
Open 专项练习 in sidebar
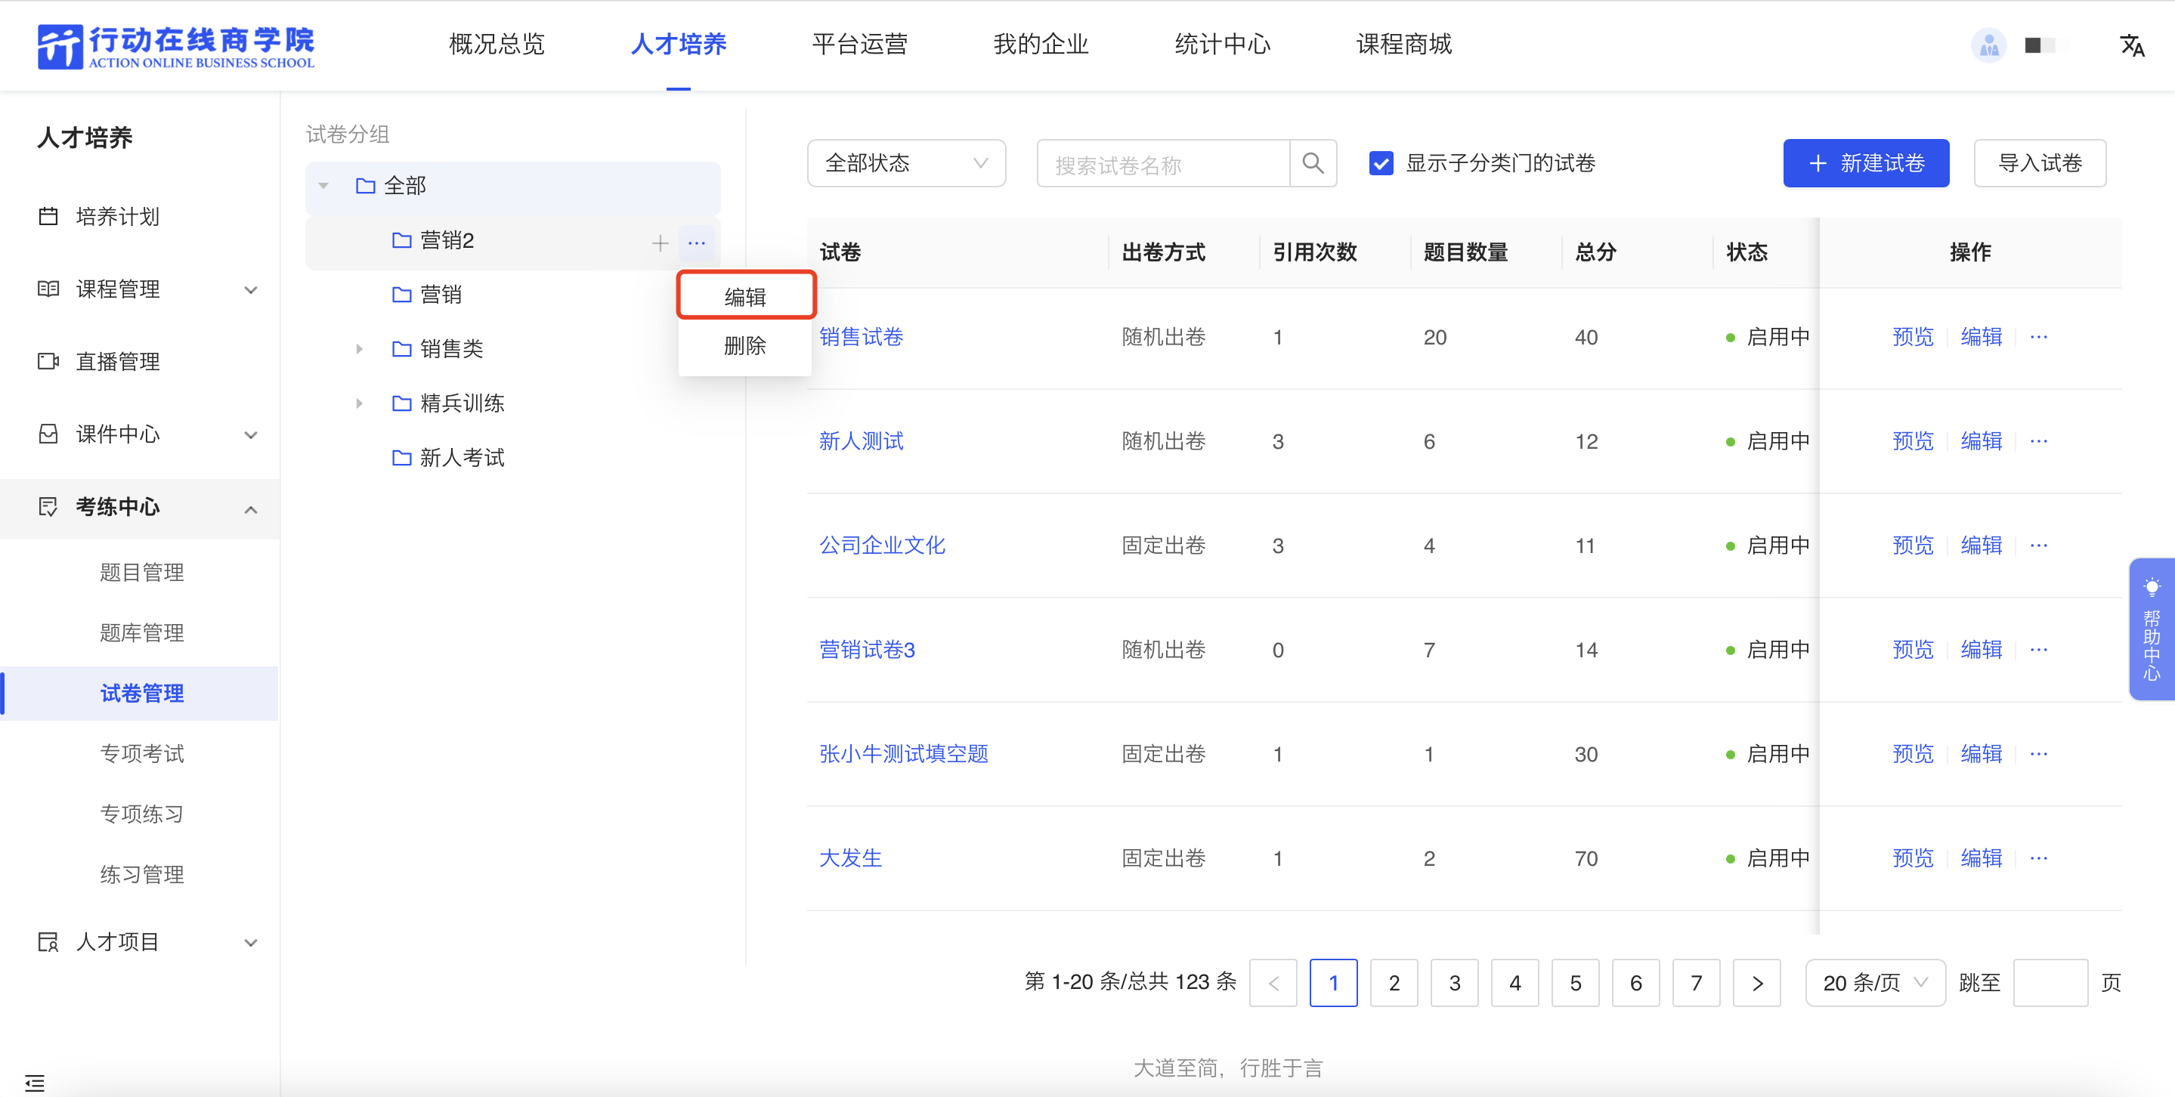(x=141, y=814)
